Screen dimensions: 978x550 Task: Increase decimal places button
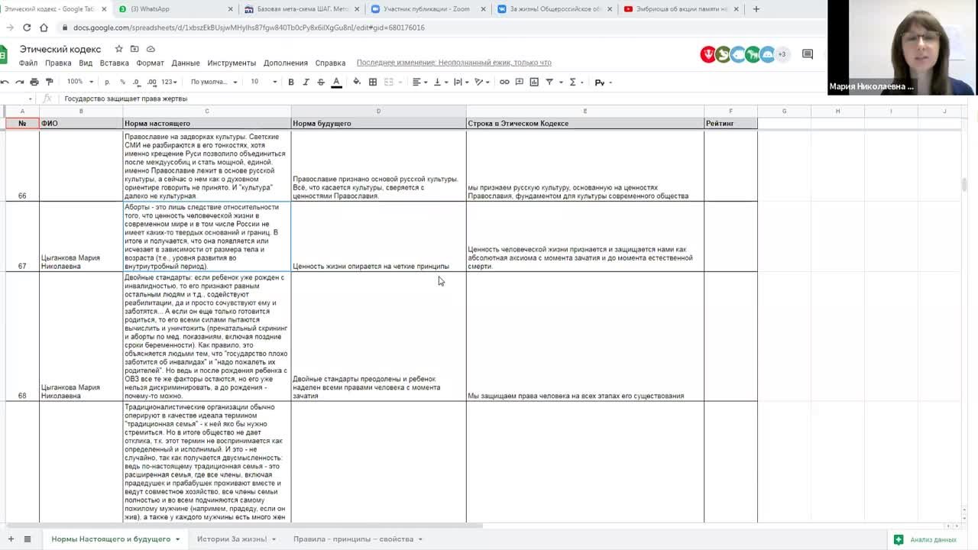coord(151,82)
